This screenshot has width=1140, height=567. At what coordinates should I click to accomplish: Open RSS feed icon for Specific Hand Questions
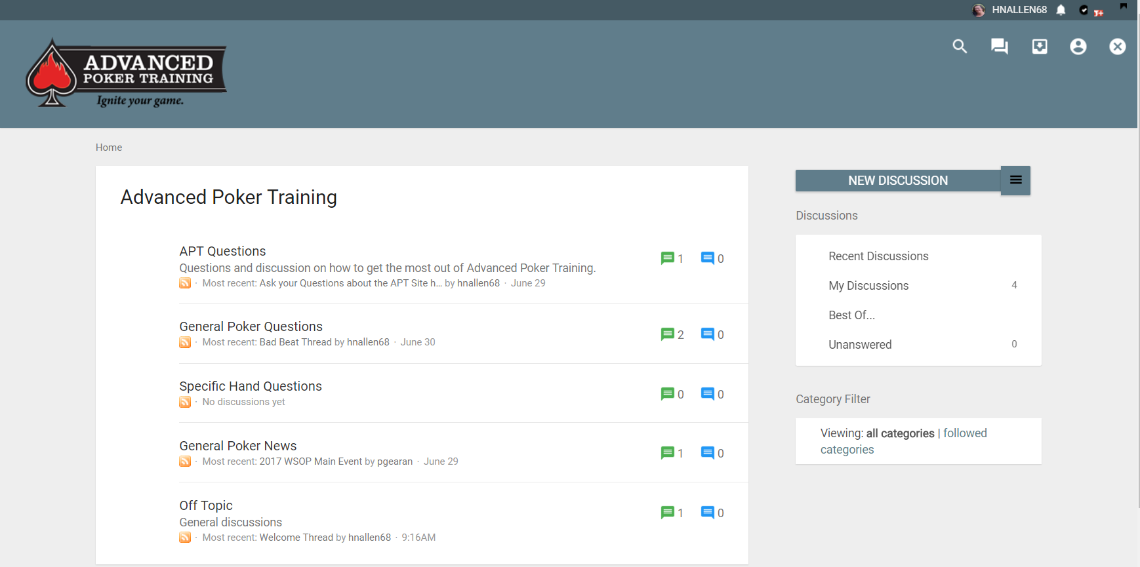click(x=186, y=402)
